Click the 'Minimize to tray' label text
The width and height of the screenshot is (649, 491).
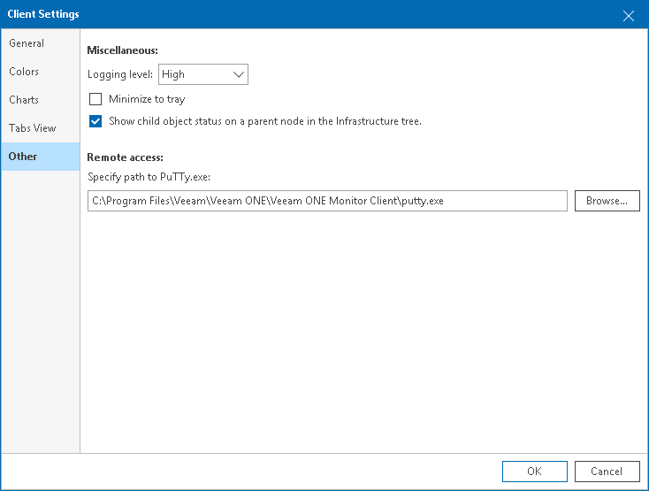pos(147,99)
